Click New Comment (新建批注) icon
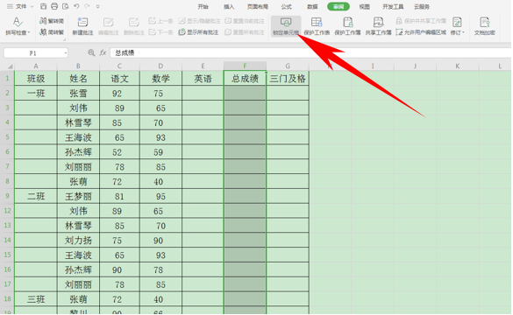The height and width of the screenshot is (315, 513). [82, 23]
